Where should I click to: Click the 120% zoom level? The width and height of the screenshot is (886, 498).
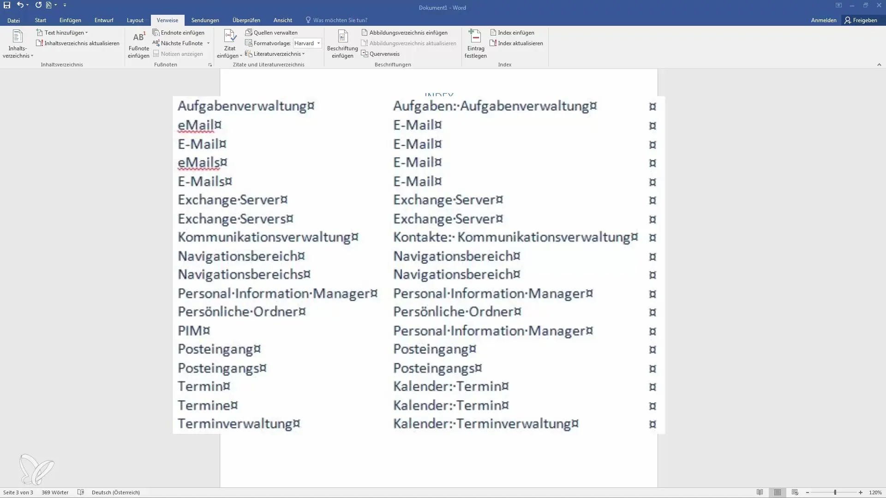click(875, 492)
